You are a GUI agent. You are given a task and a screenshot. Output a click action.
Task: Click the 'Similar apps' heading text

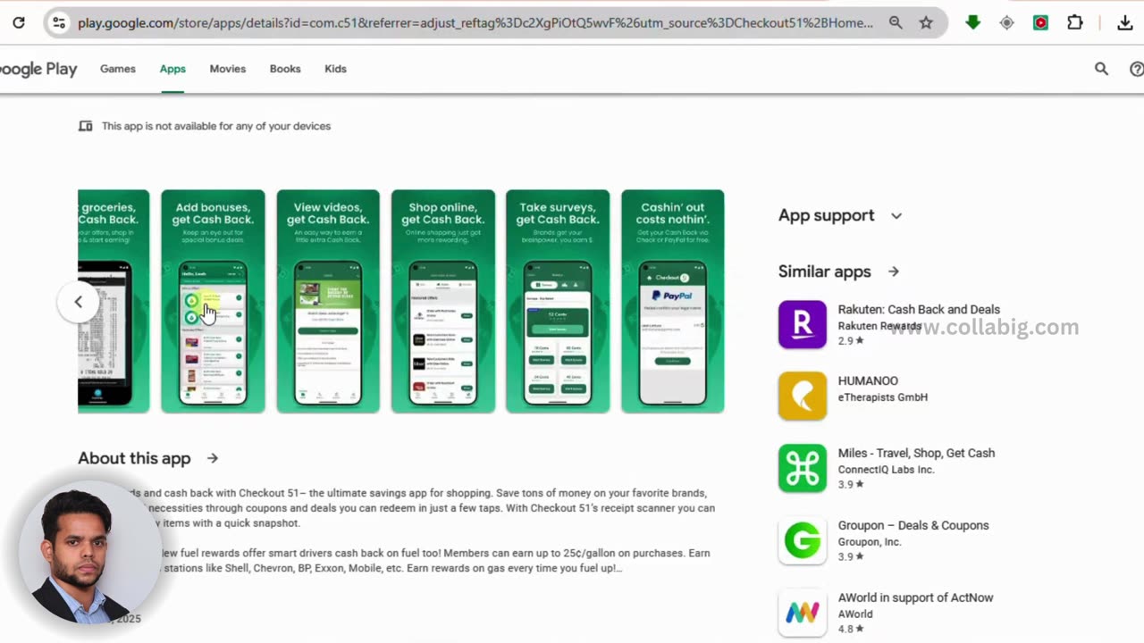(824, 271)
